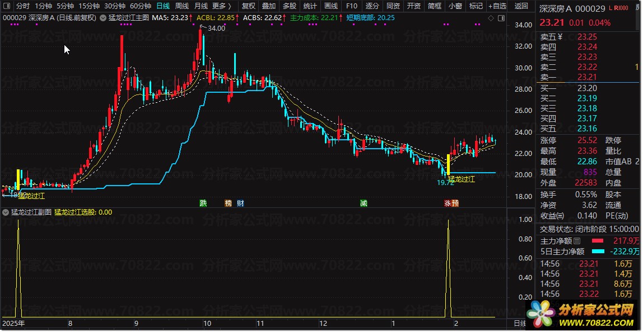The width and height of the screenshot is (643, 332).
Task: Click the yellow 猛龙过江 signal bar near 19.72
Action: [x=448, y=164]
